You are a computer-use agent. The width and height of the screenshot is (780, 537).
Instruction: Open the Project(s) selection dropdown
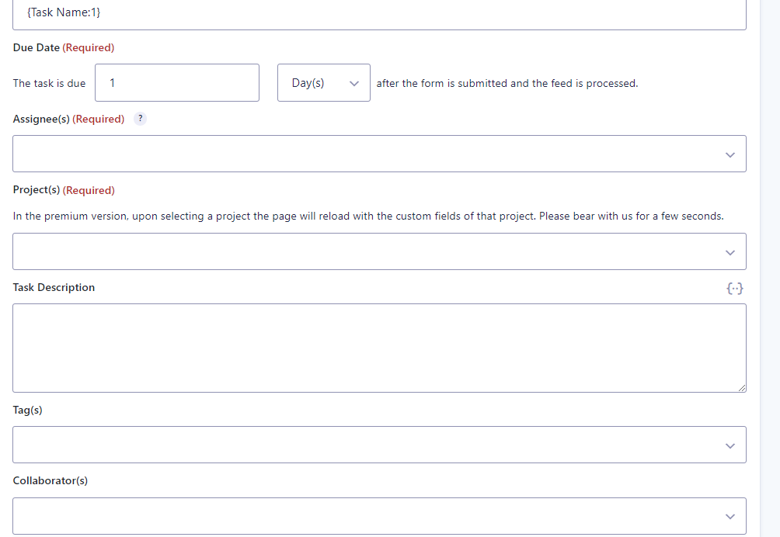point(379,251)
